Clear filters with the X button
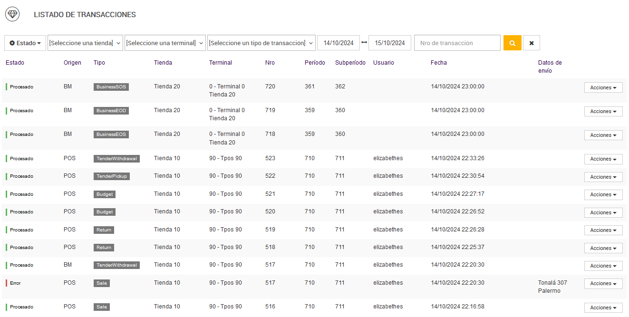The image size is (629, 317). pyautogui.click(x=531, y=43)
